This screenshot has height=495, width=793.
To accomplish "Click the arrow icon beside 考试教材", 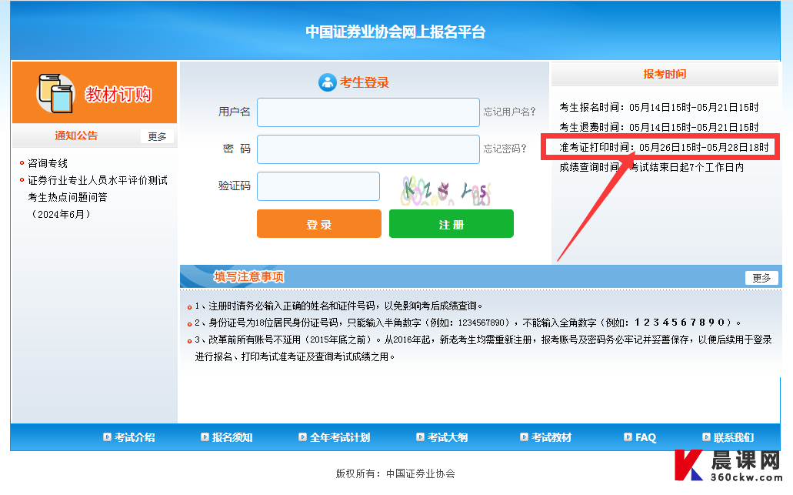I will pos(524,436).
